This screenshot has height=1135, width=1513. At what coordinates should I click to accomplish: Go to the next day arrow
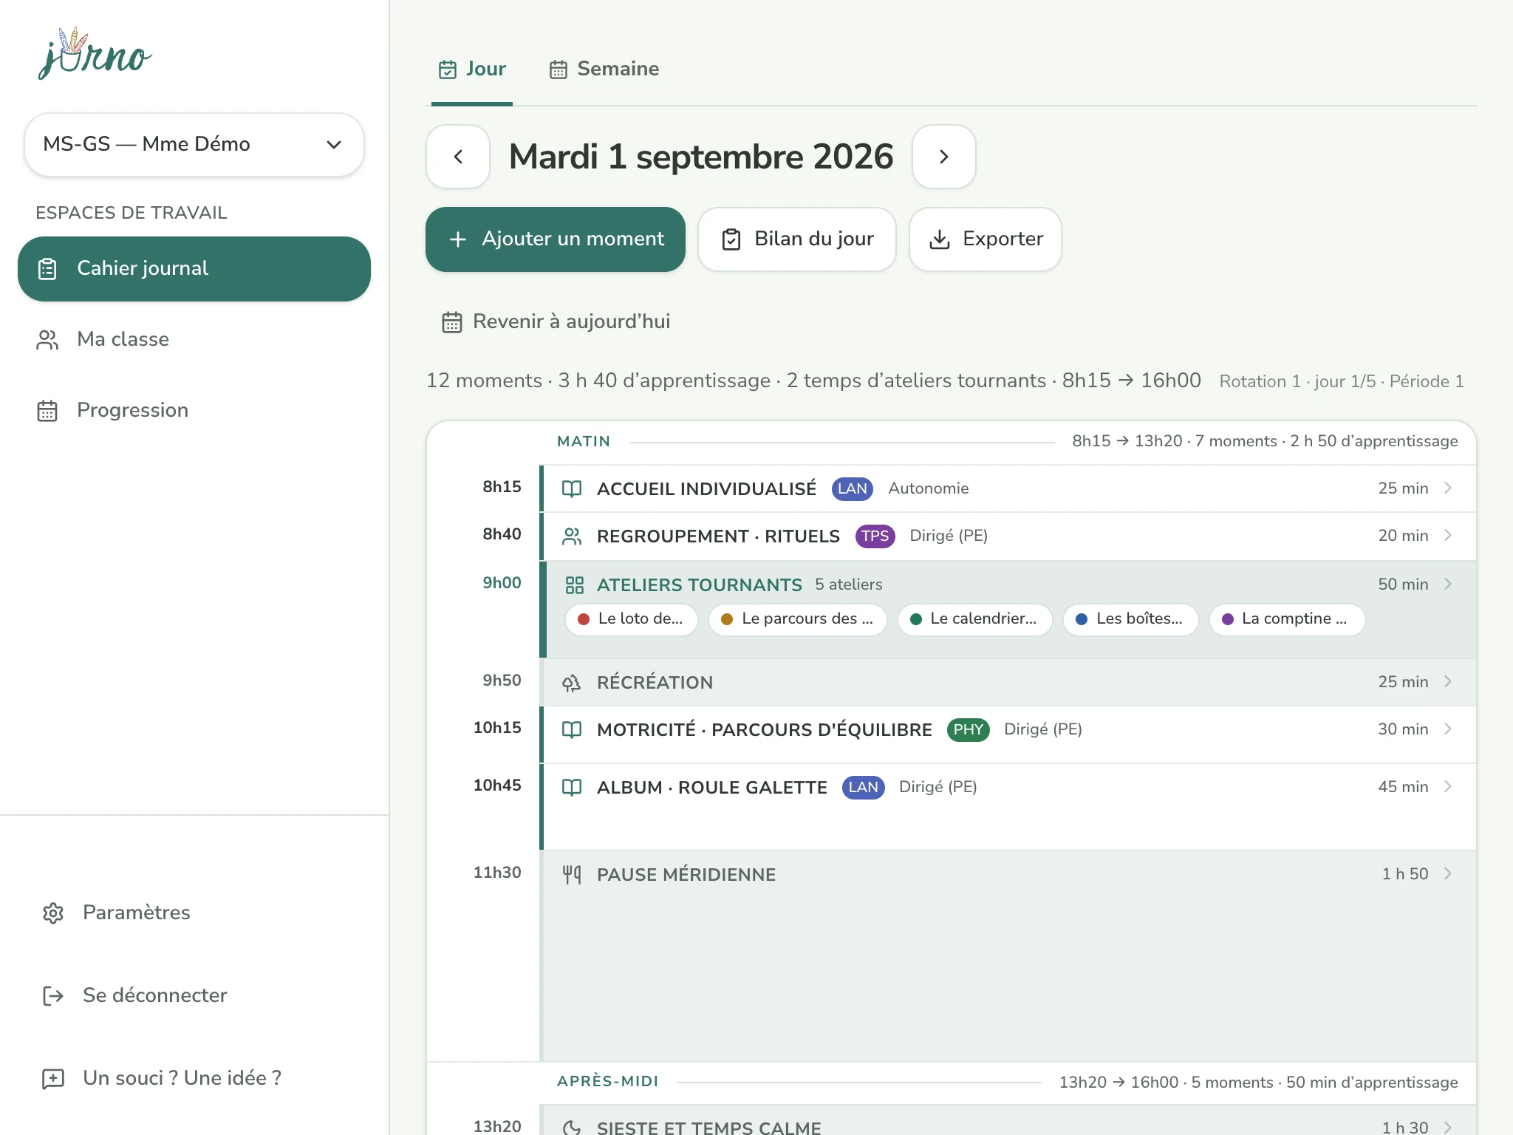tap(943, 157)
